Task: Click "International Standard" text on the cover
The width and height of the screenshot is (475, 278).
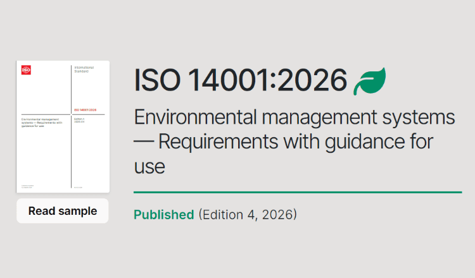Action: 84,69
